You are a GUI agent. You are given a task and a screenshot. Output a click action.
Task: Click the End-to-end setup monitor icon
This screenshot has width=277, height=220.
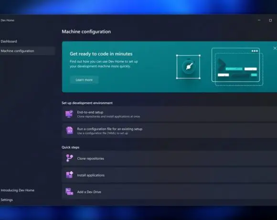coord(69,114)
